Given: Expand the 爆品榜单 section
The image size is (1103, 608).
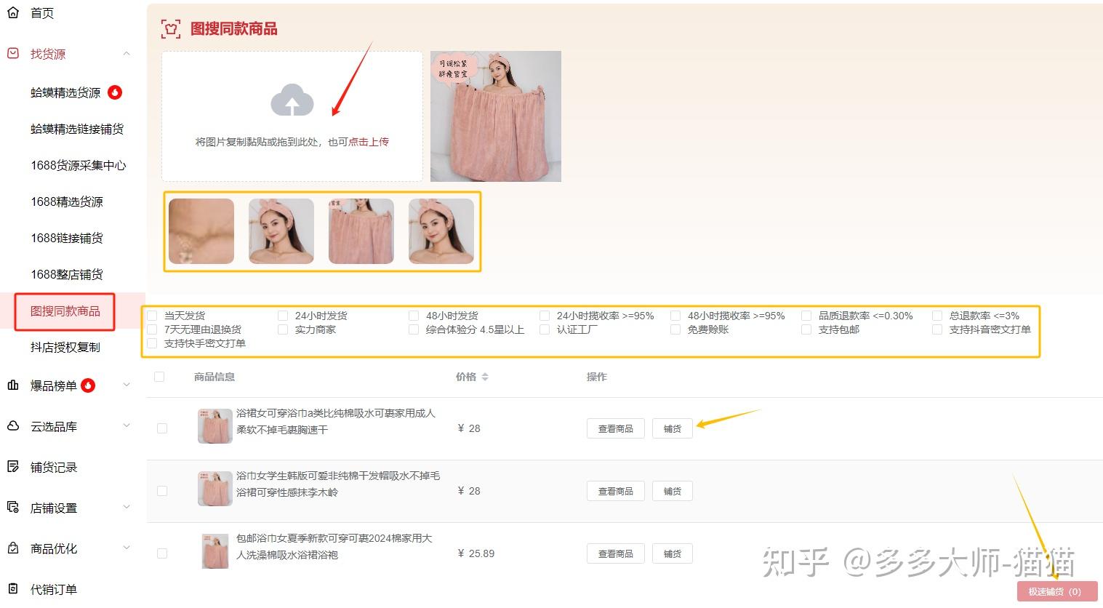Looking at the screenshot, I should click(127, 385).
